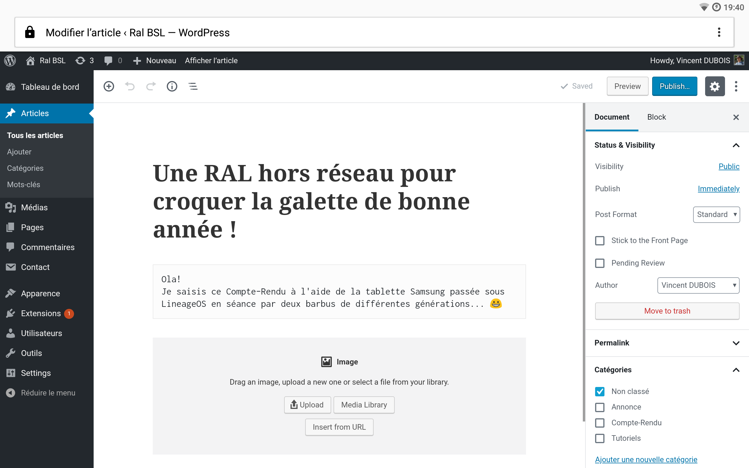749x468 pixels.
Task: Open block navigation list icon
Action: click(193, 86)
